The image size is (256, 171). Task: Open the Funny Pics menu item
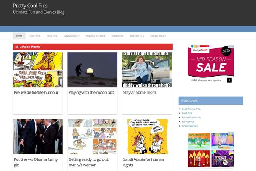(x=34, y=36)
